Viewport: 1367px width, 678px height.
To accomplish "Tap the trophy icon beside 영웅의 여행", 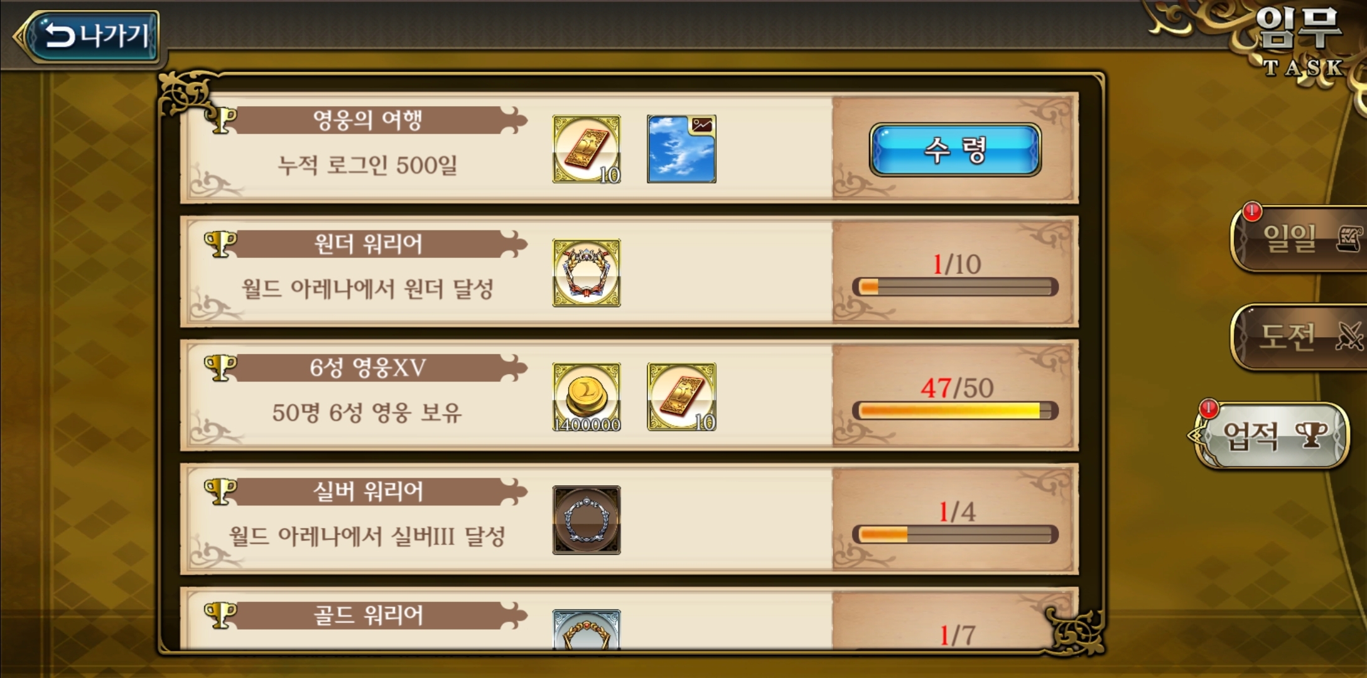I will [221, 119].
